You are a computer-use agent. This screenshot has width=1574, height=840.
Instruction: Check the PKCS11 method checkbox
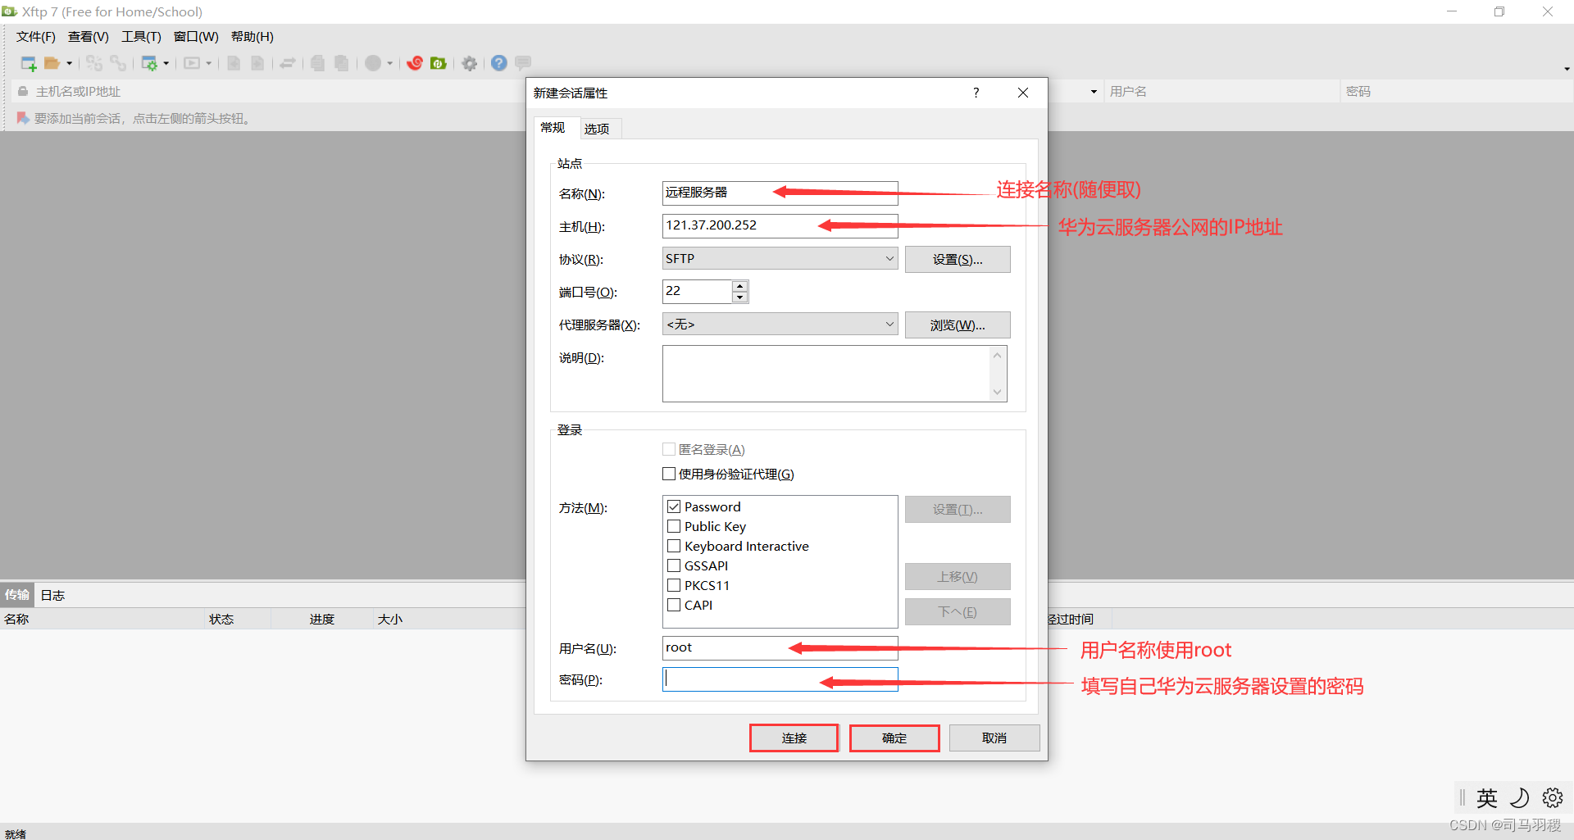pos(674,585)
